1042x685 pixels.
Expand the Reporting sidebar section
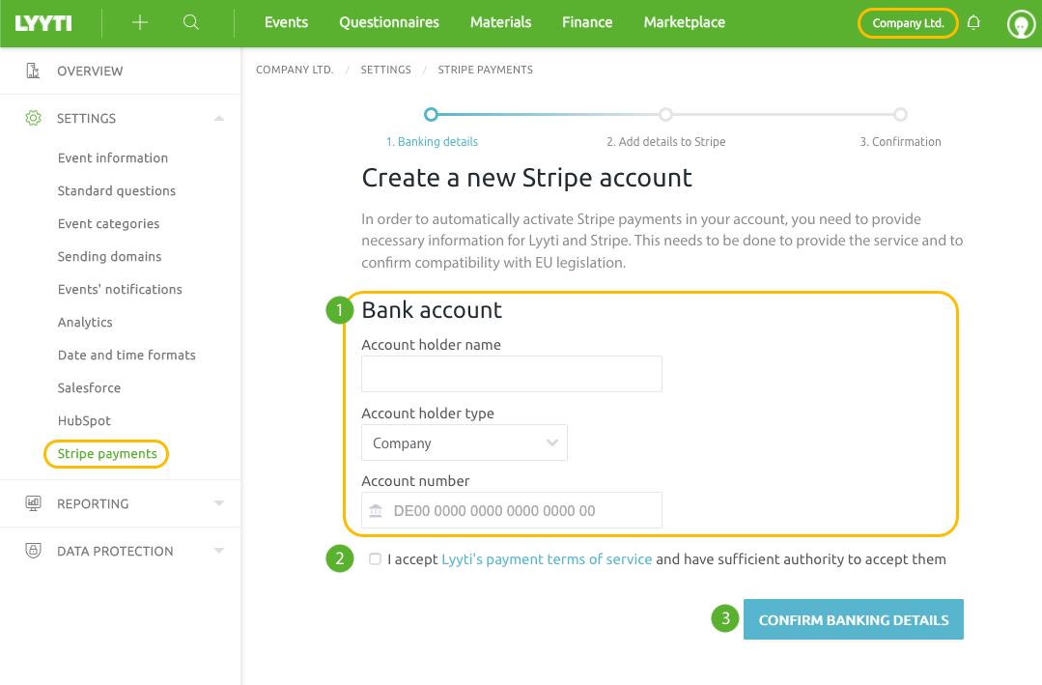pyautogui.click(x=219, y=502)
